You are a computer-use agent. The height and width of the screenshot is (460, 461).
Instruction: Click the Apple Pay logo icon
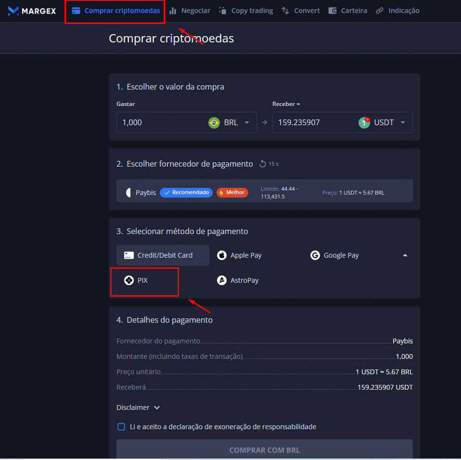[222, 255]
